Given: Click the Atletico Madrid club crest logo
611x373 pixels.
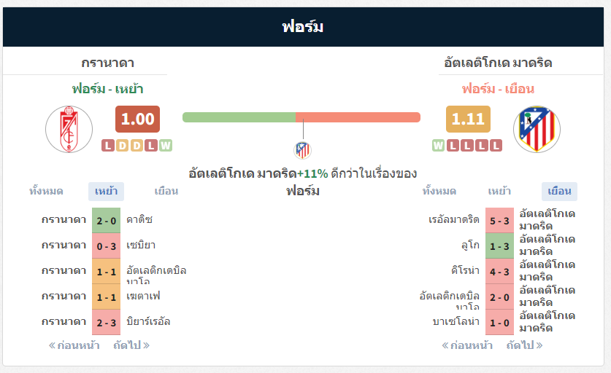Looking at the screenshot, I should [x=537, y=129].
